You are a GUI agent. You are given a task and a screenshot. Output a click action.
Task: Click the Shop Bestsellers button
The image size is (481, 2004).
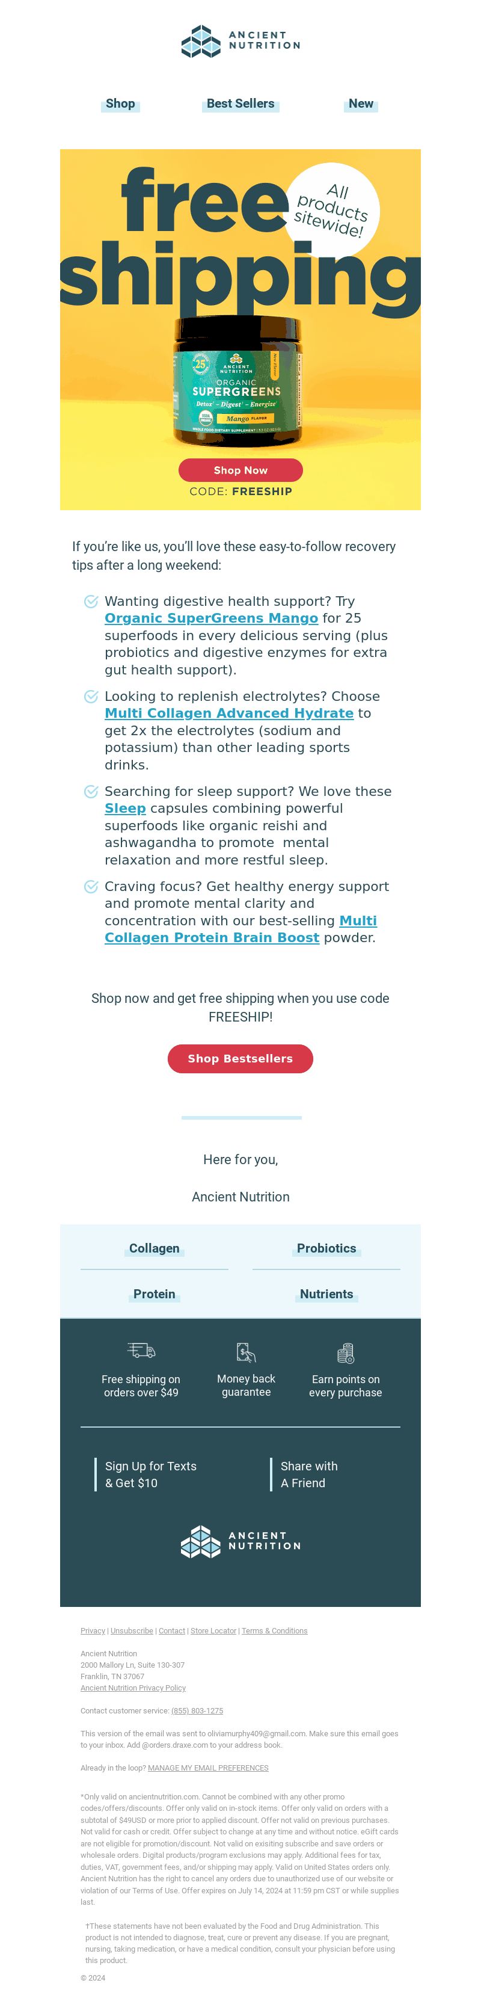click(x=240, y=1058)
